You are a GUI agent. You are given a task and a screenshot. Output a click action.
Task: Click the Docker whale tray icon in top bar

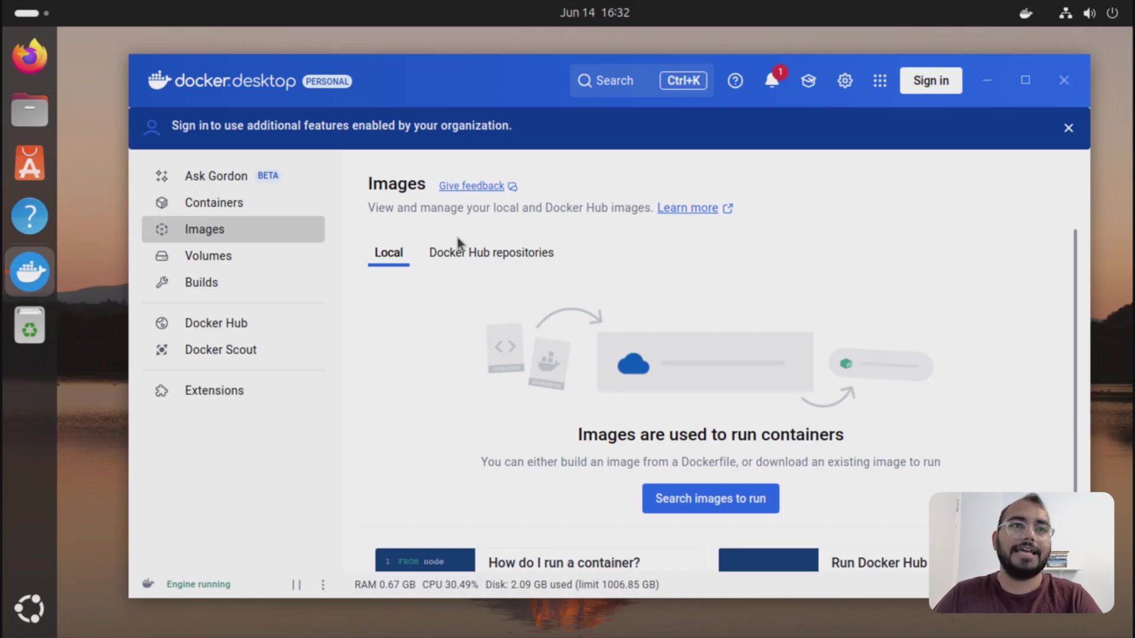1026,13
